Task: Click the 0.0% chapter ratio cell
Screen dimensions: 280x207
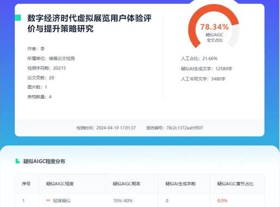Action: pyautogui.click(x=222, y=200)
